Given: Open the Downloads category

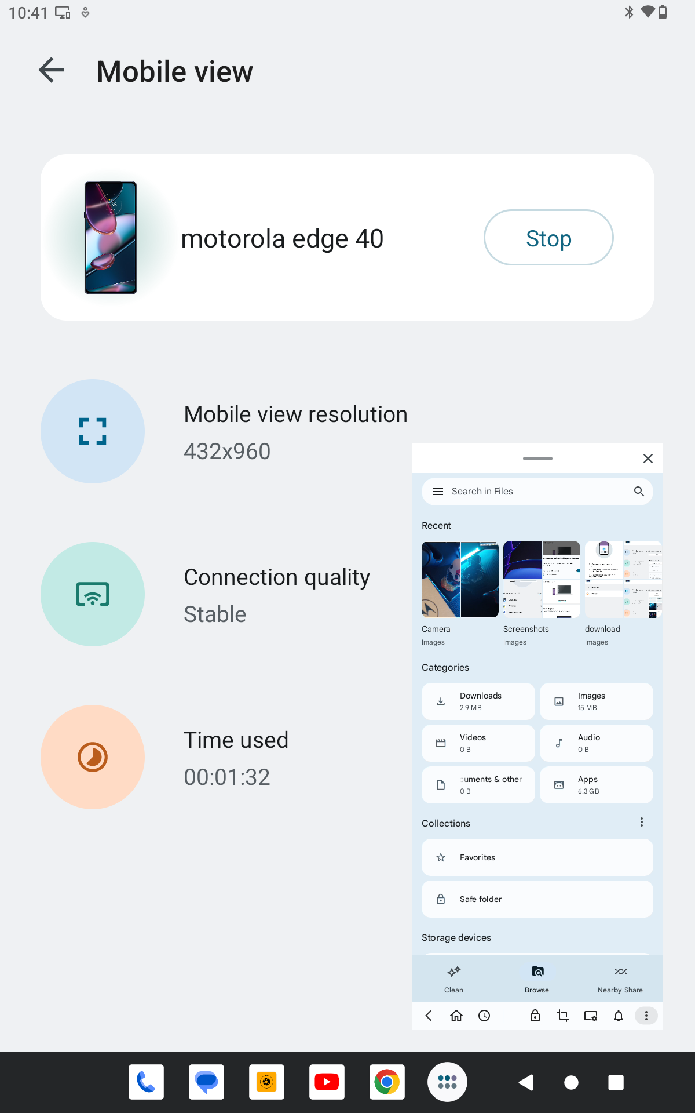Looking at the screenshot, I should pyautogui.click(x=478, y=701).
